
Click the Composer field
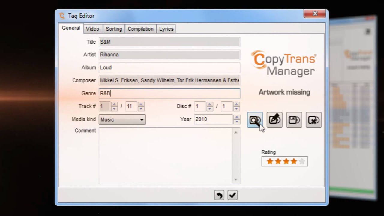169,80
